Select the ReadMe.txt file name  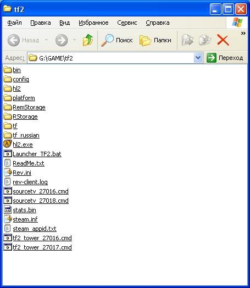click(29, 163)
